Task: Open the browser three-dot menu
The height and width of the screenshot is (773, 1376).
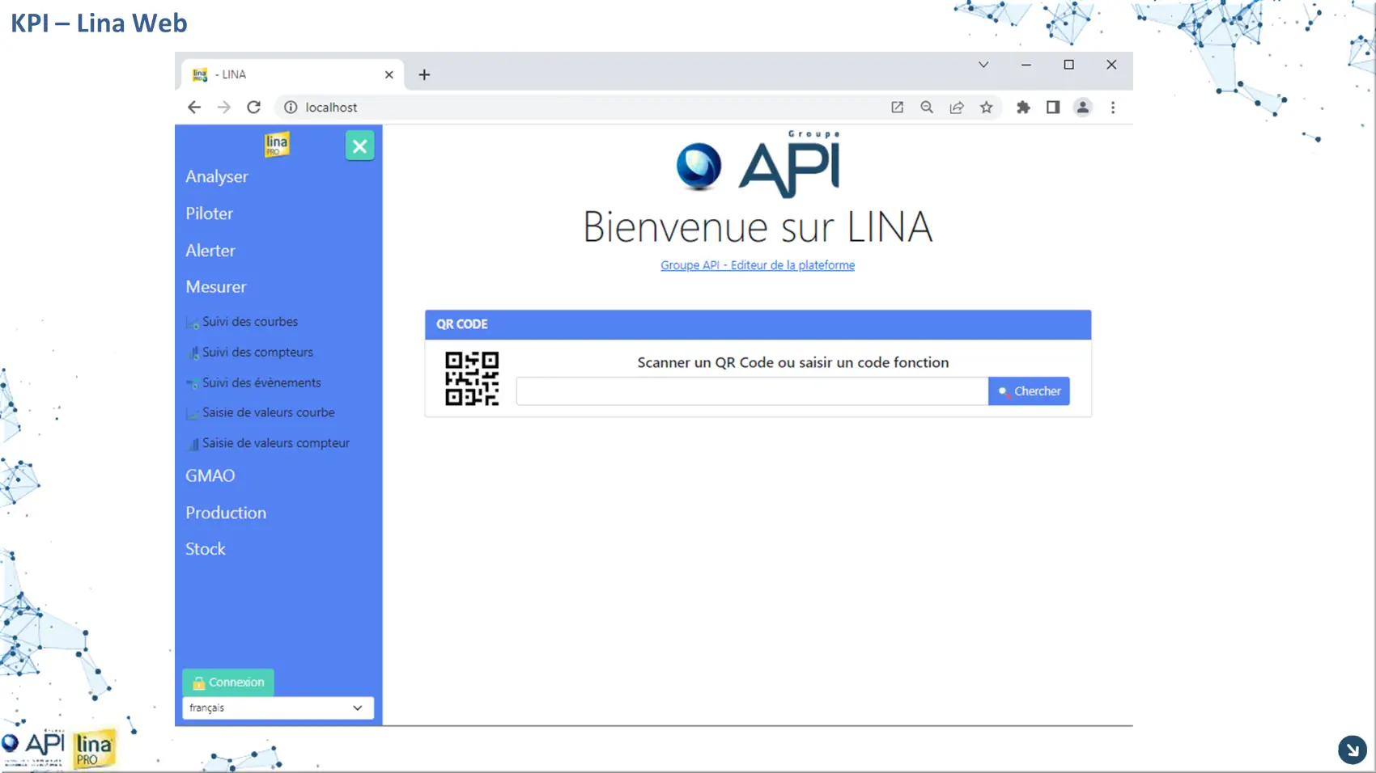Action: [x=1113, y=108]
